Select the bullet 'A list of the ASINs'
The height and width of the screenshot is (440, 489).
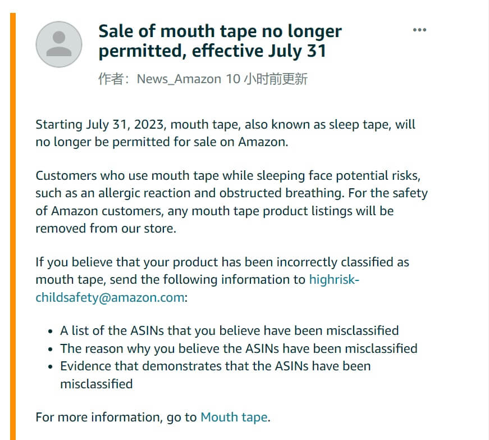click(x=229, y=330)
